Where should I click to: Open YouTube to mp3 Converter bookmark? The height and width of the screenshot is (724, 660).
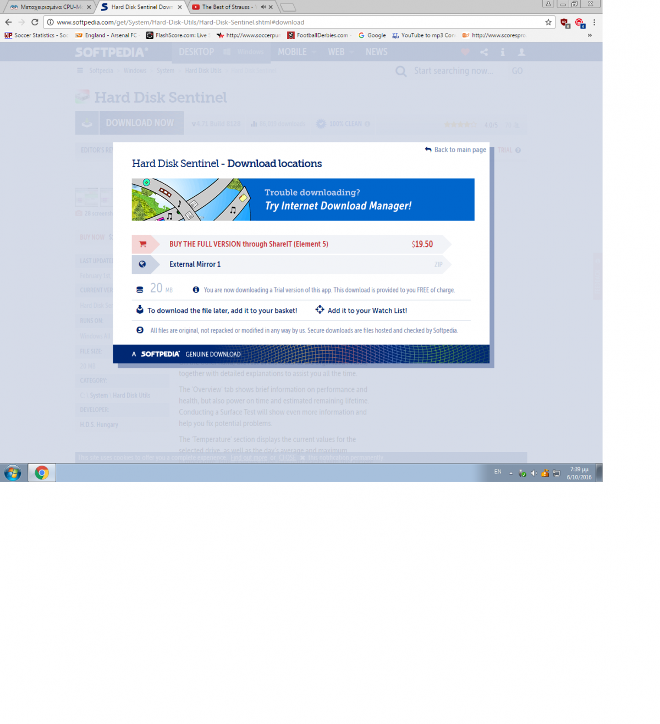[424, 35]
